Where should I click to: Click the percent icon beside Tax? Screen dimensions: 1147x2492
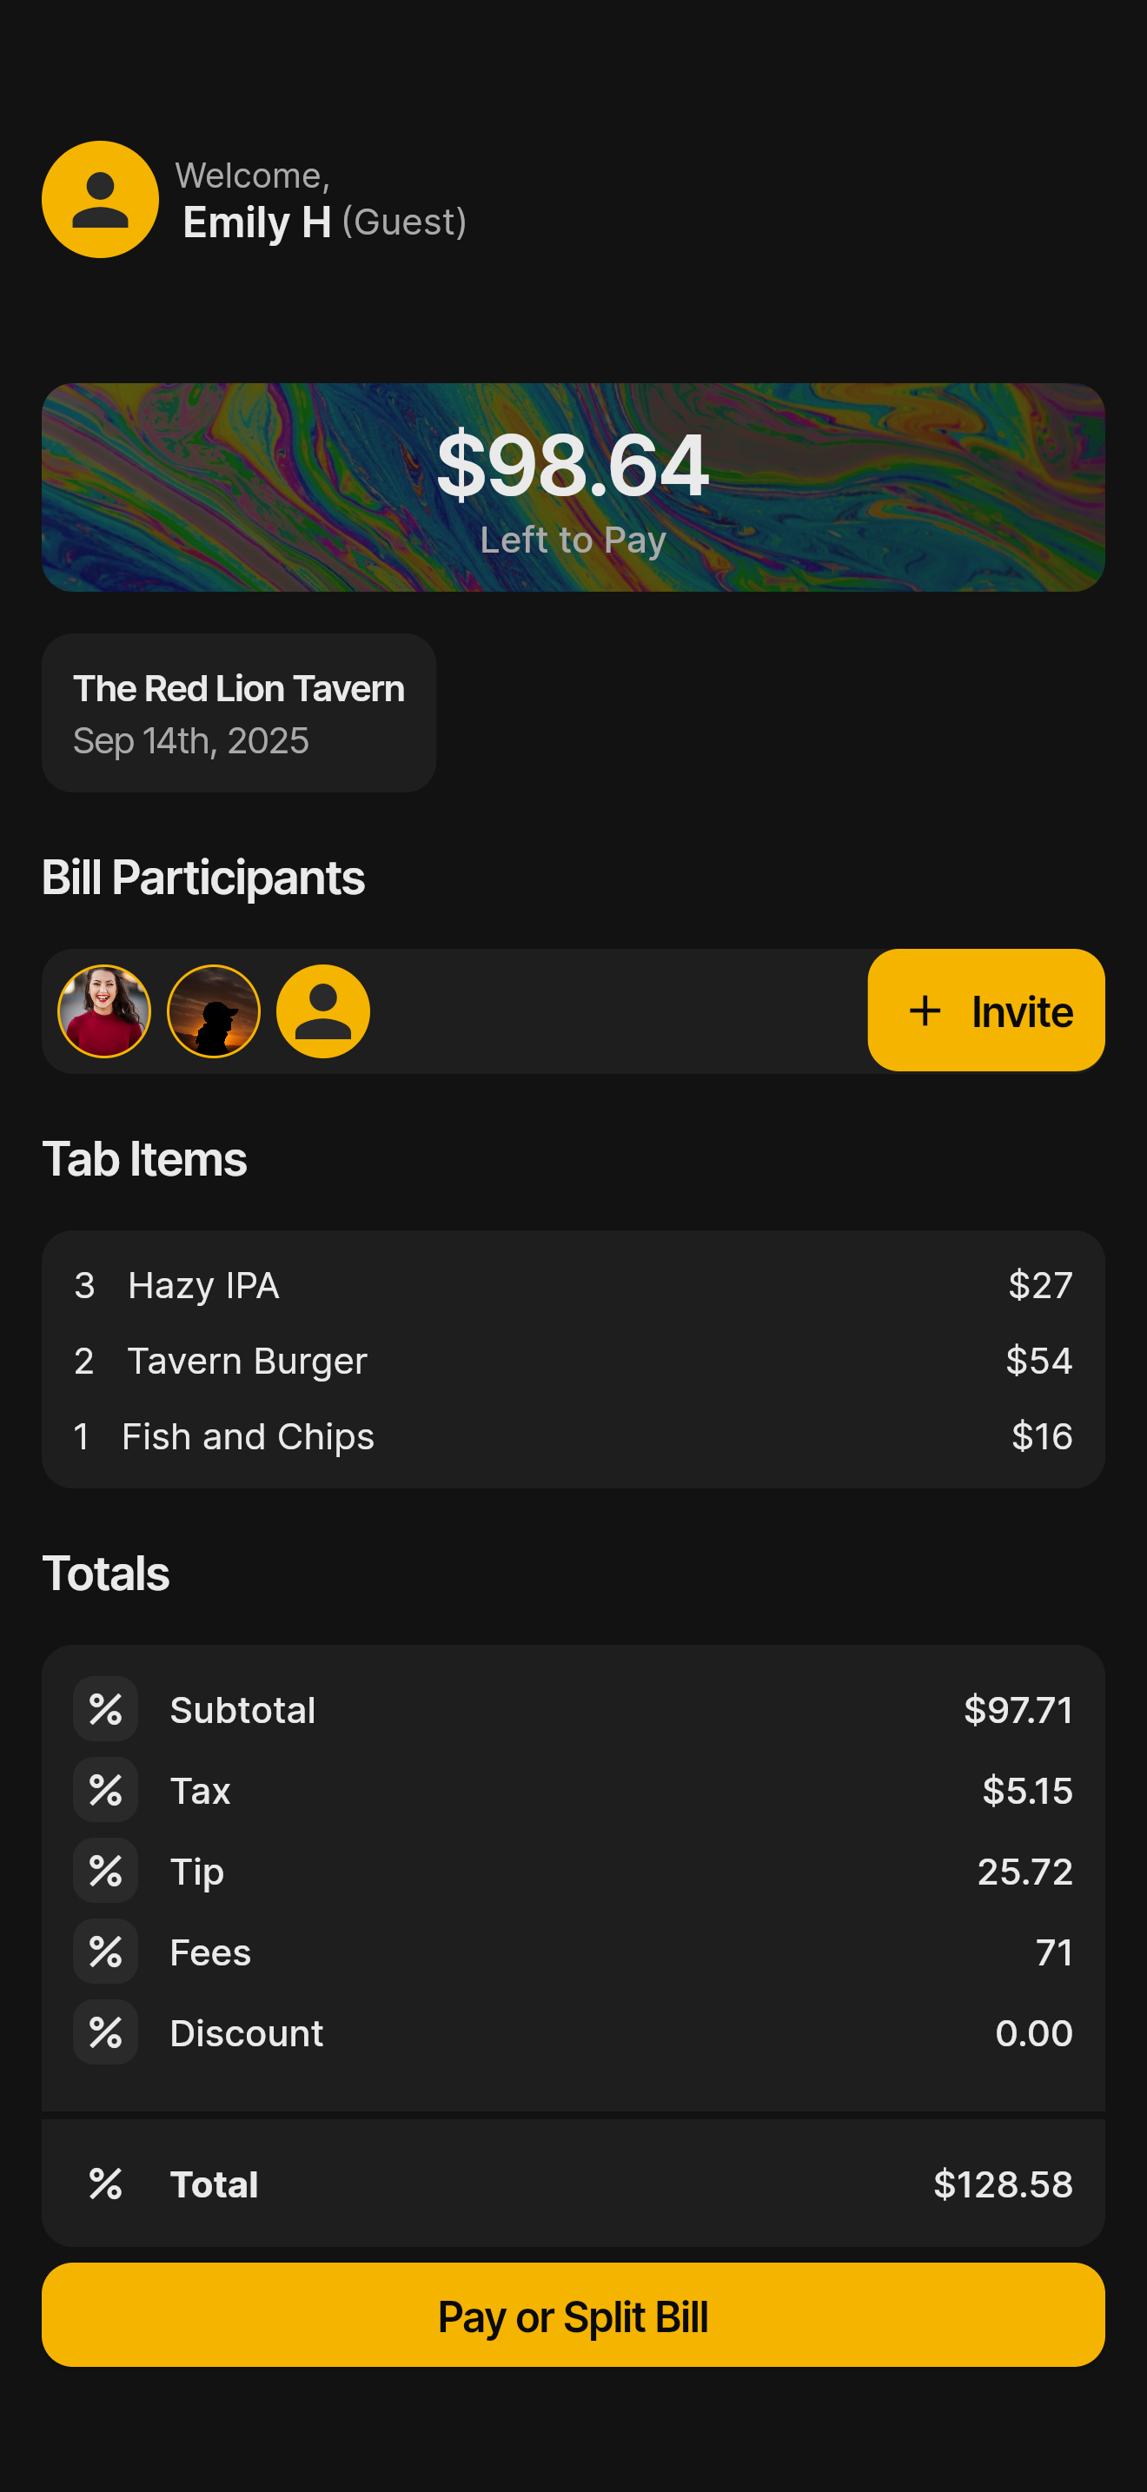pyautogui.click(x=105, y=1790)
